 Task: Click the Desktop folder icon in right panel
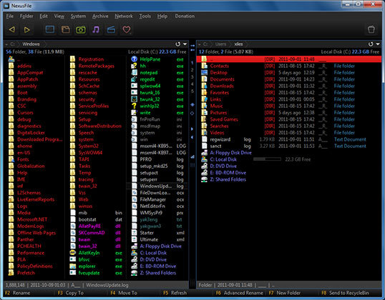204,73
